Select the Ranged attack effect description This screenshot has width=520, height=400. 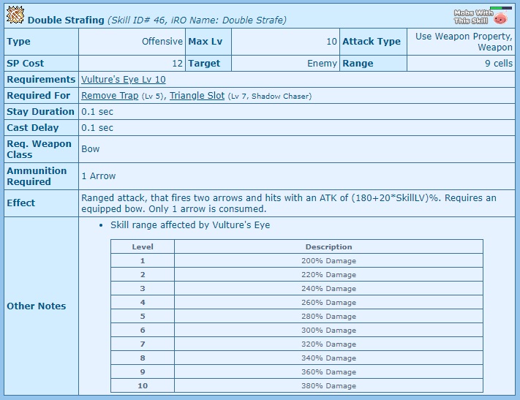click(289, 203)
